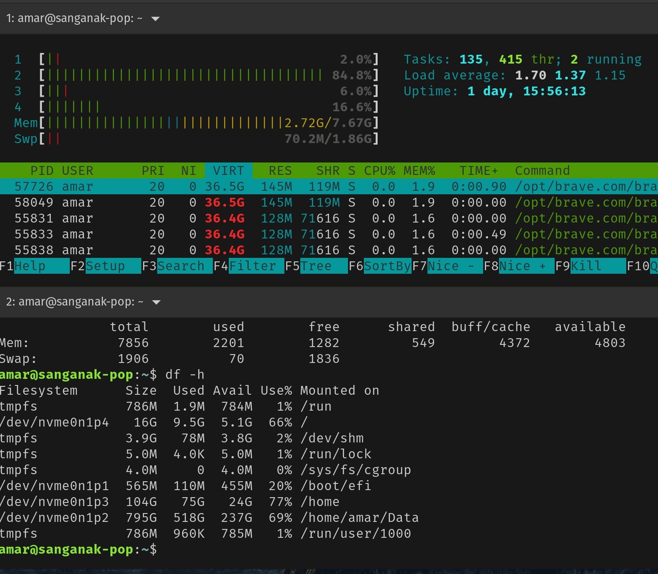Select process row with PID 57726
The height and width of the screenshot is (574, 658).
[329, 187]
